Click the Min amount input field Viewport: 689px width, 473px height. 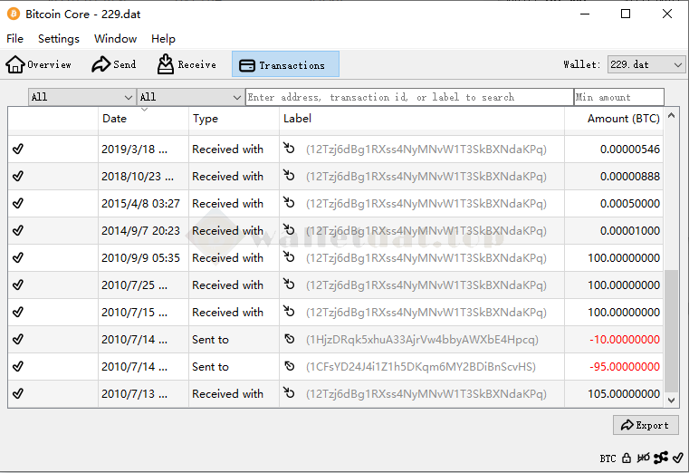[618, 97]
